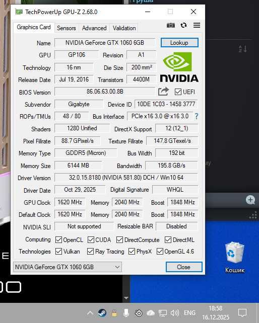259x323 pixels.
Task: Toggle the Vulkan checkbox
Action: pos(58,252)
